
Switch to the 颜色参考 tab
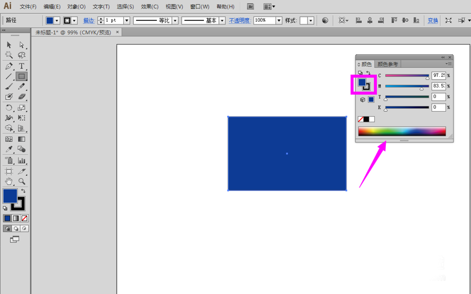click(388, 64)
